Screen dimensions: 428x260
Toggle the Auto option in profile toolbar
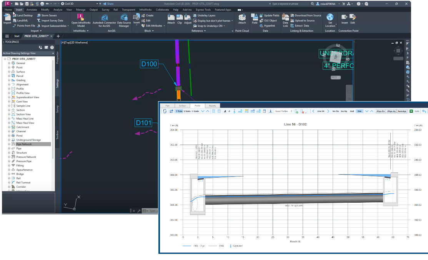click(x=417, y=111)
